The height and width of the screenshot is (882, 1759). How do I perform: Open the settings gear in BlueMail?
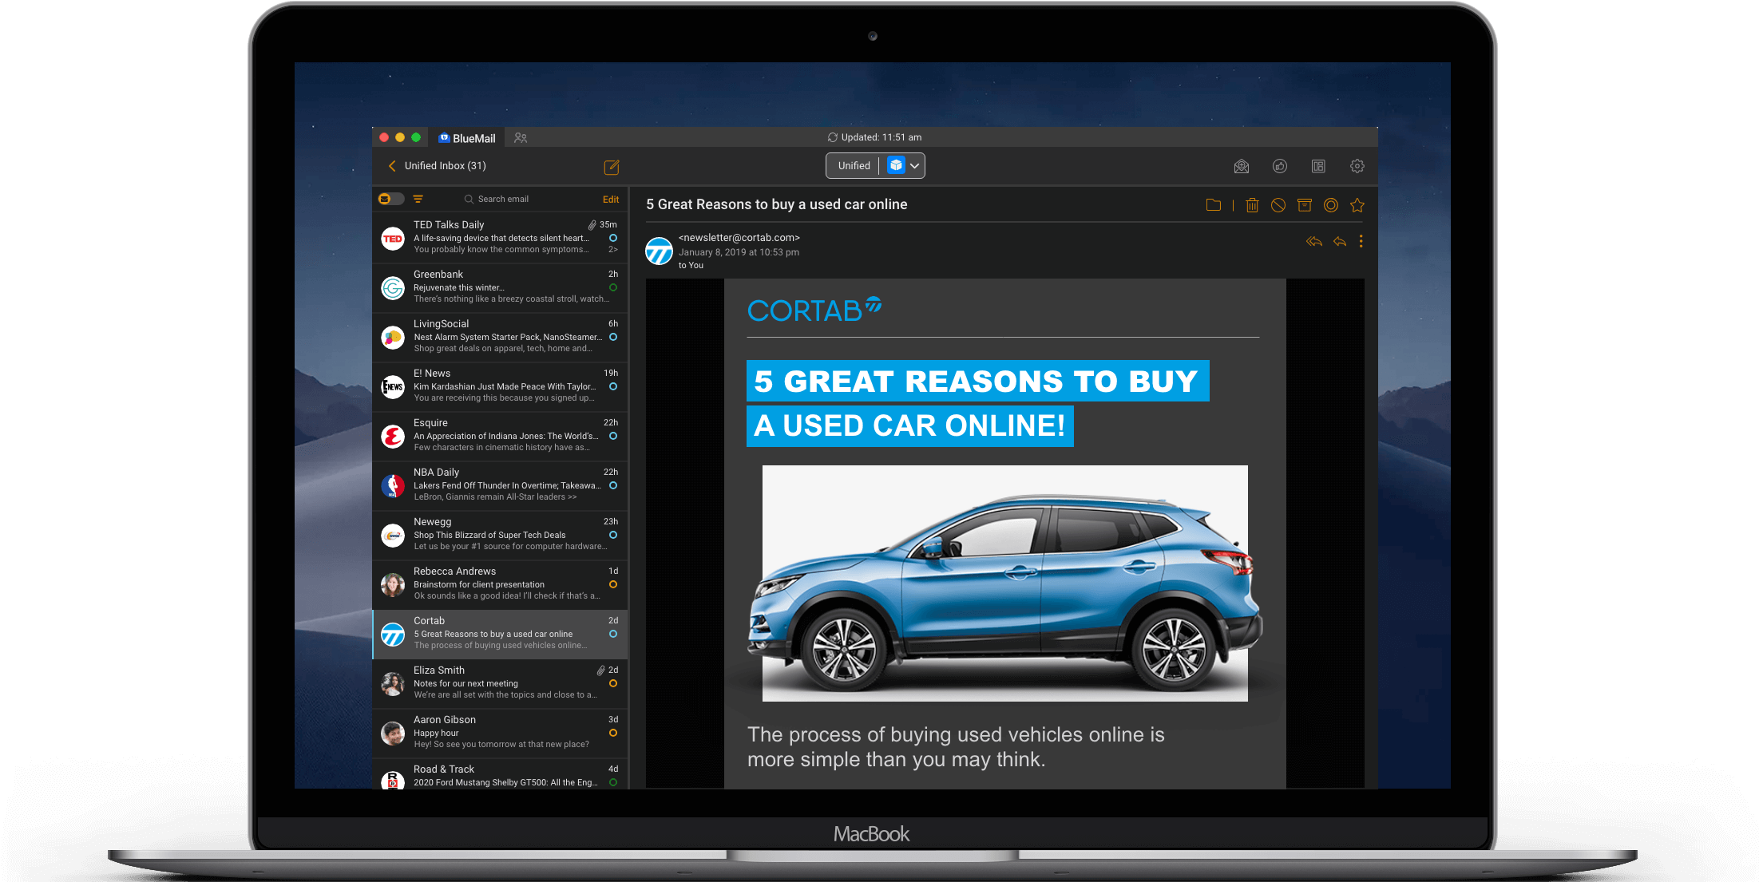1357,166
